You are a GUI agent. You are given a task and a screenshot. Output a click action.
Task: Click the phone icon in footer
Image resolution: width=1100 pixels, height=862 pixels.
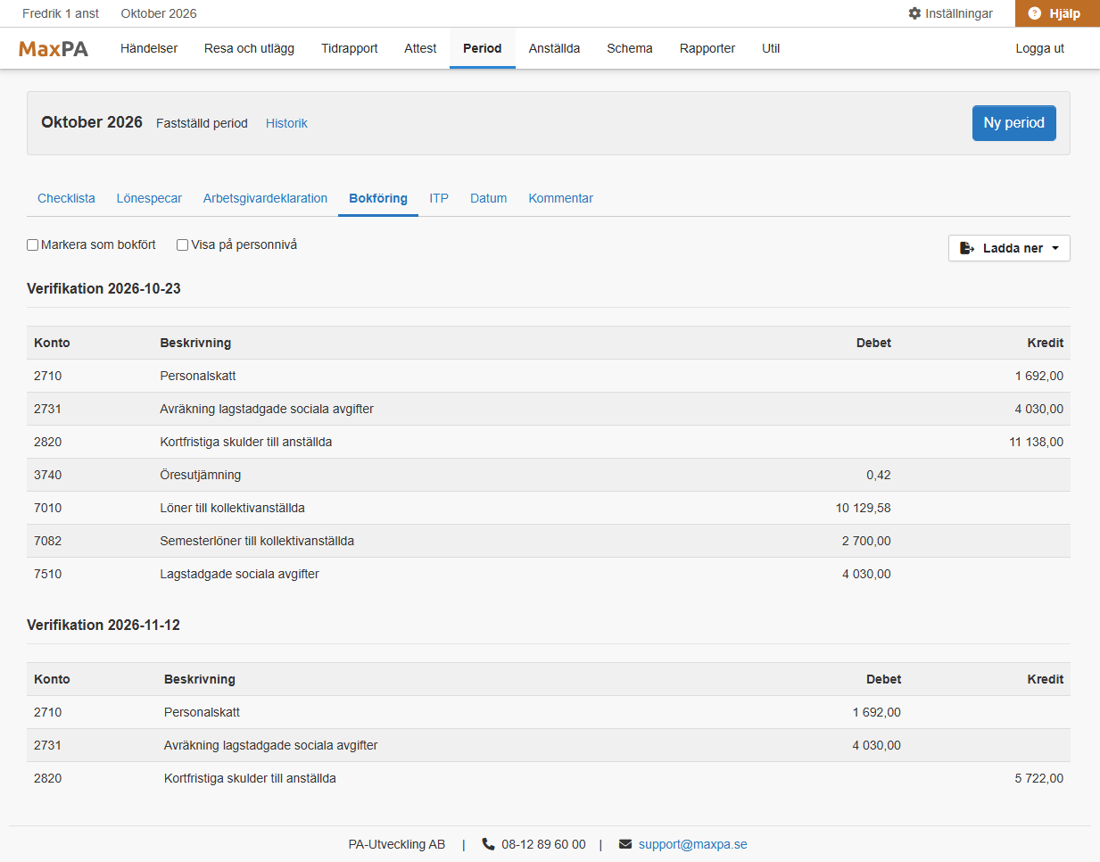tap(488, 844)
